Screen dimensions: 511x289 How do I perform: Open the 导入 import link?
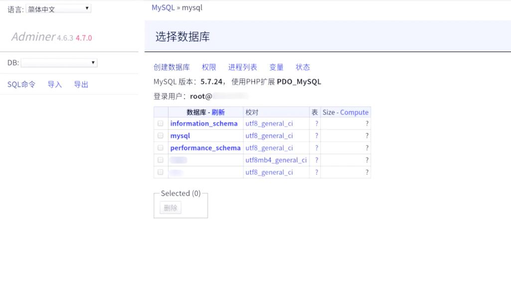(55, 84)
